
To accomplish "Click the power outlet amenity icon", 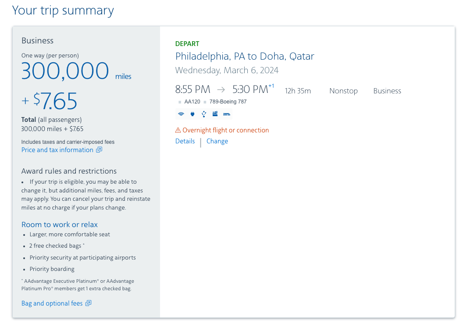I will point(192,114).
